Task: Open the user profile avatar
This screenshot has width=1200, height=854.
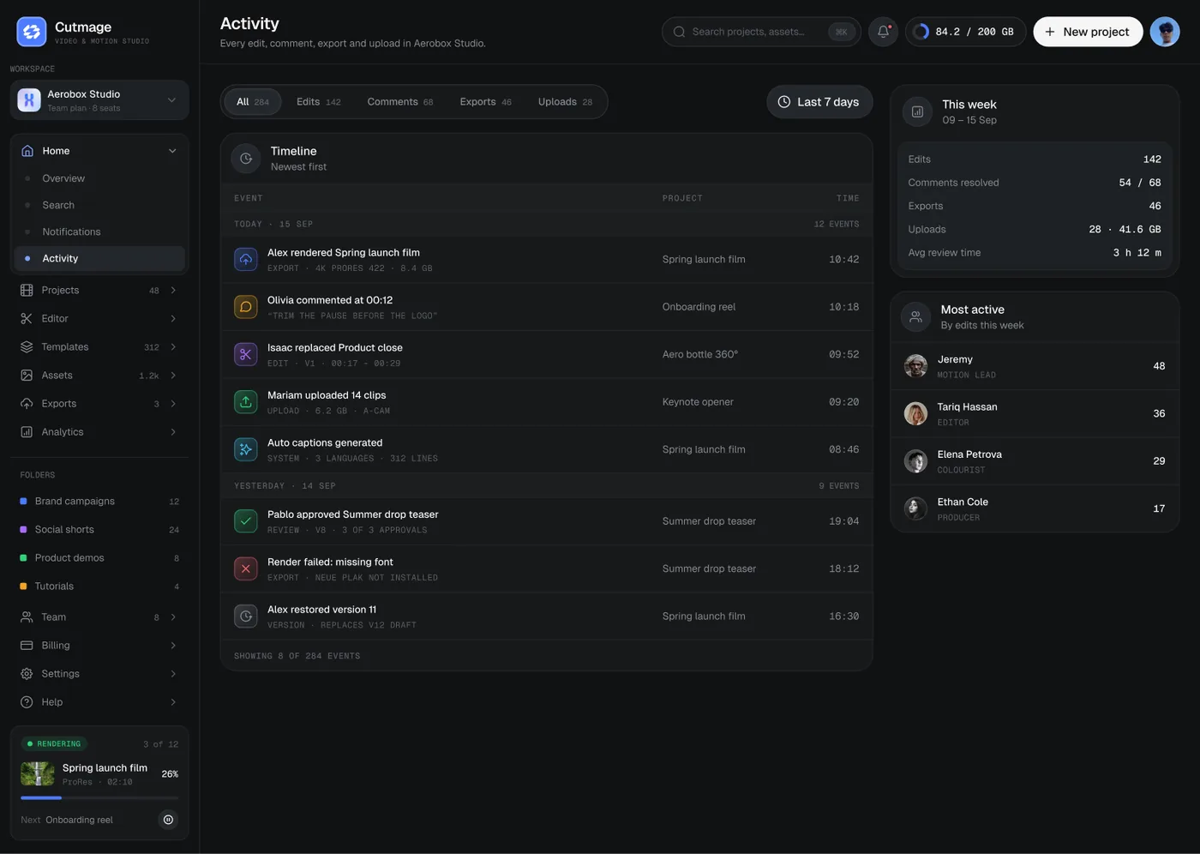Action: point(1165,32)
